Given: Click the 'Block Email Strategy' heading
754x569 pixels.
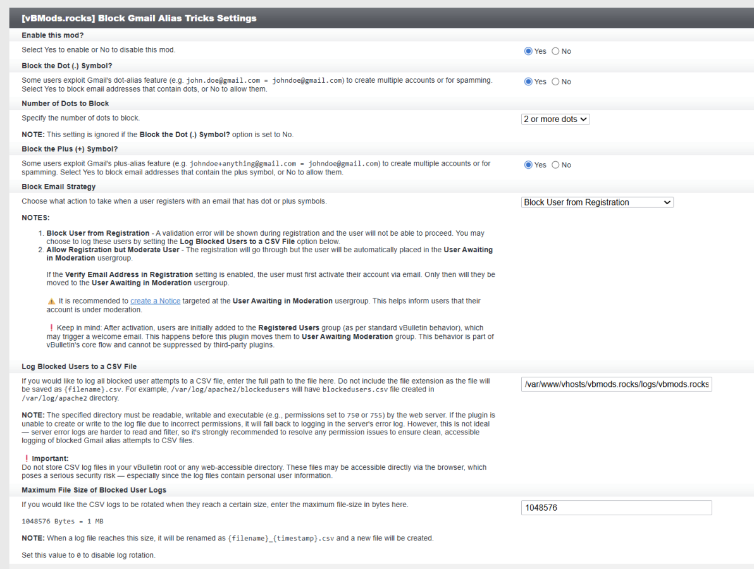Looking at the screenshot, I should pos(59,187).
